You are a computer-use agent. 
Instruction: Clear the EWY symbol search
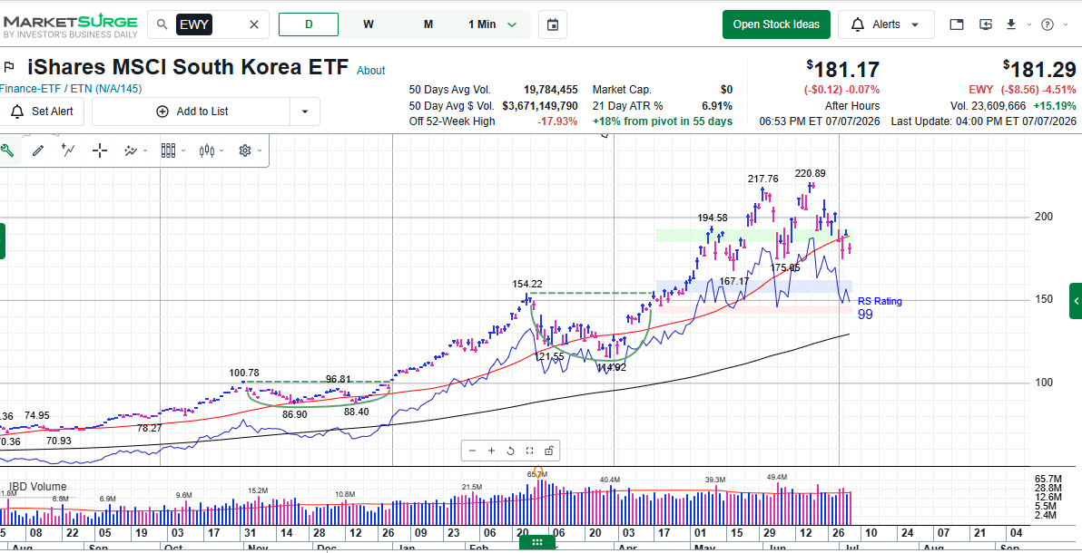point(254,24)
